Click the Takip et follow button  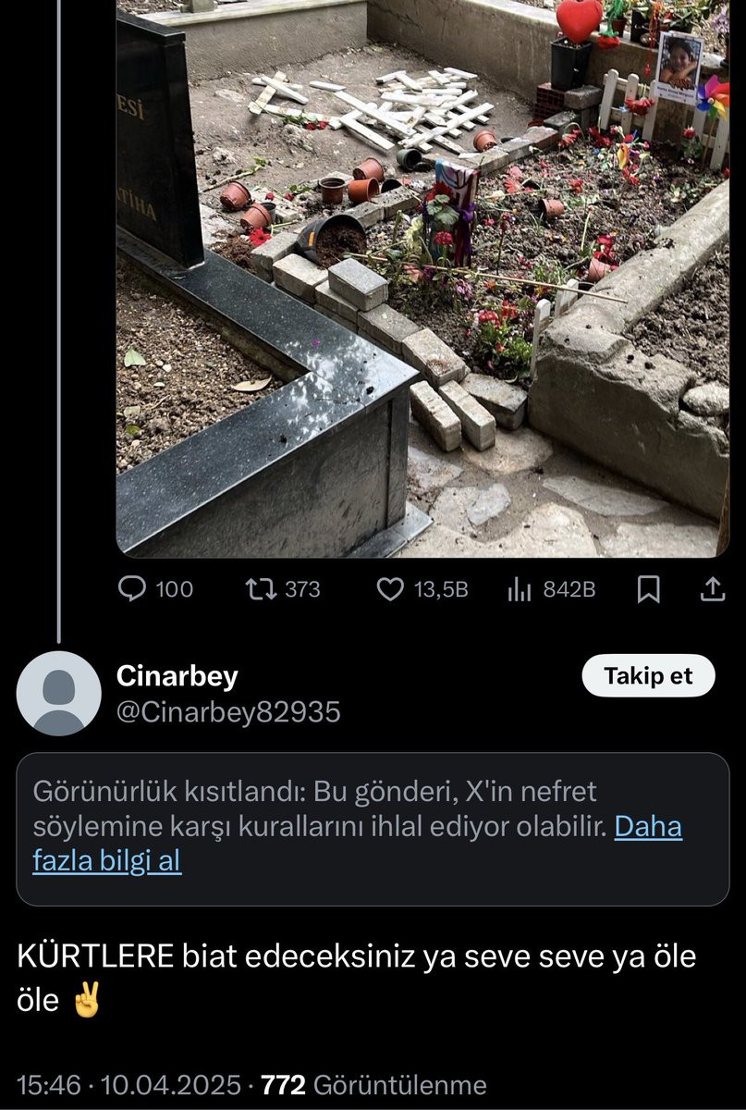click(x=649, y=676)
